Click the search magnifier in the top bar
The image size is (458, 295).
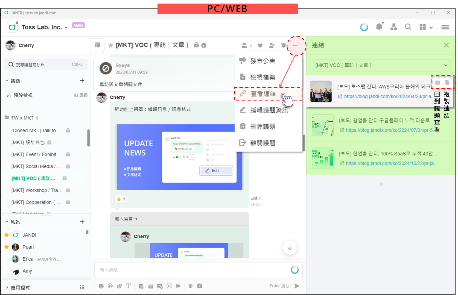click(408, 27)
